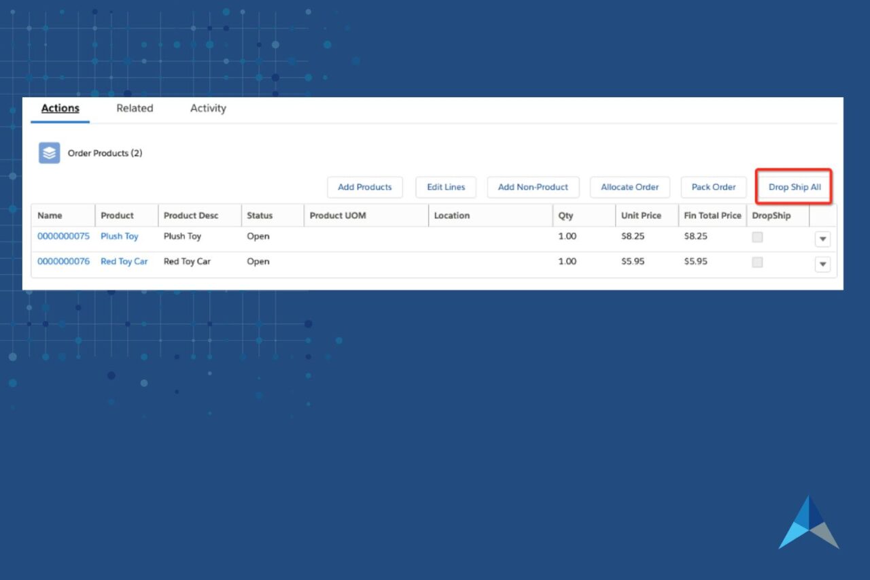The width and height of the screenshot is (870, 580).
Task: Open the row actions arrow for Plush Toy
Action: pos(822,239)
